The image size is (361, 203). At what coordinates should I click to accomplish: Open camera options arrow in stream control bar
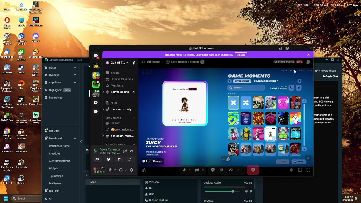tap(203, 170)
